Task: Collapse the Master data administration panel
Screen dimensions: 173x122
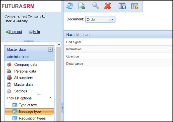Action: (x=50, y=49)
